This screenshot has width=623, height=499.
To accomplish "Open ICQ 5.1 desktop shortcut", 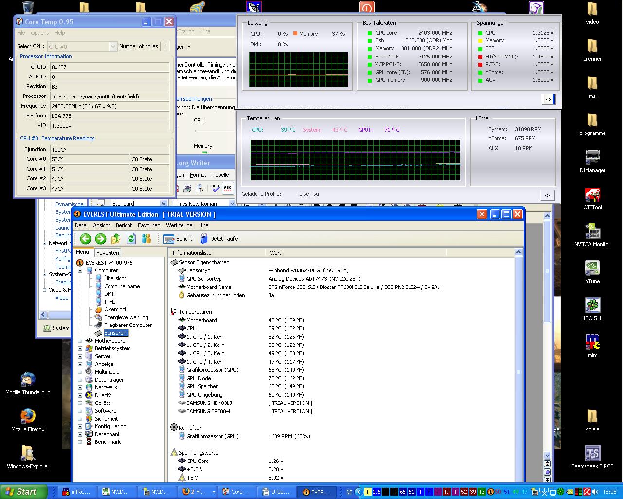I will [592, 309].
